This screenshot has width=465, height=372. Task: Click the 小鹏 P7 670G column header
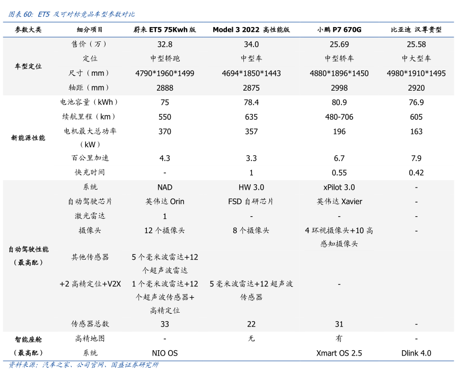point(339,30)
